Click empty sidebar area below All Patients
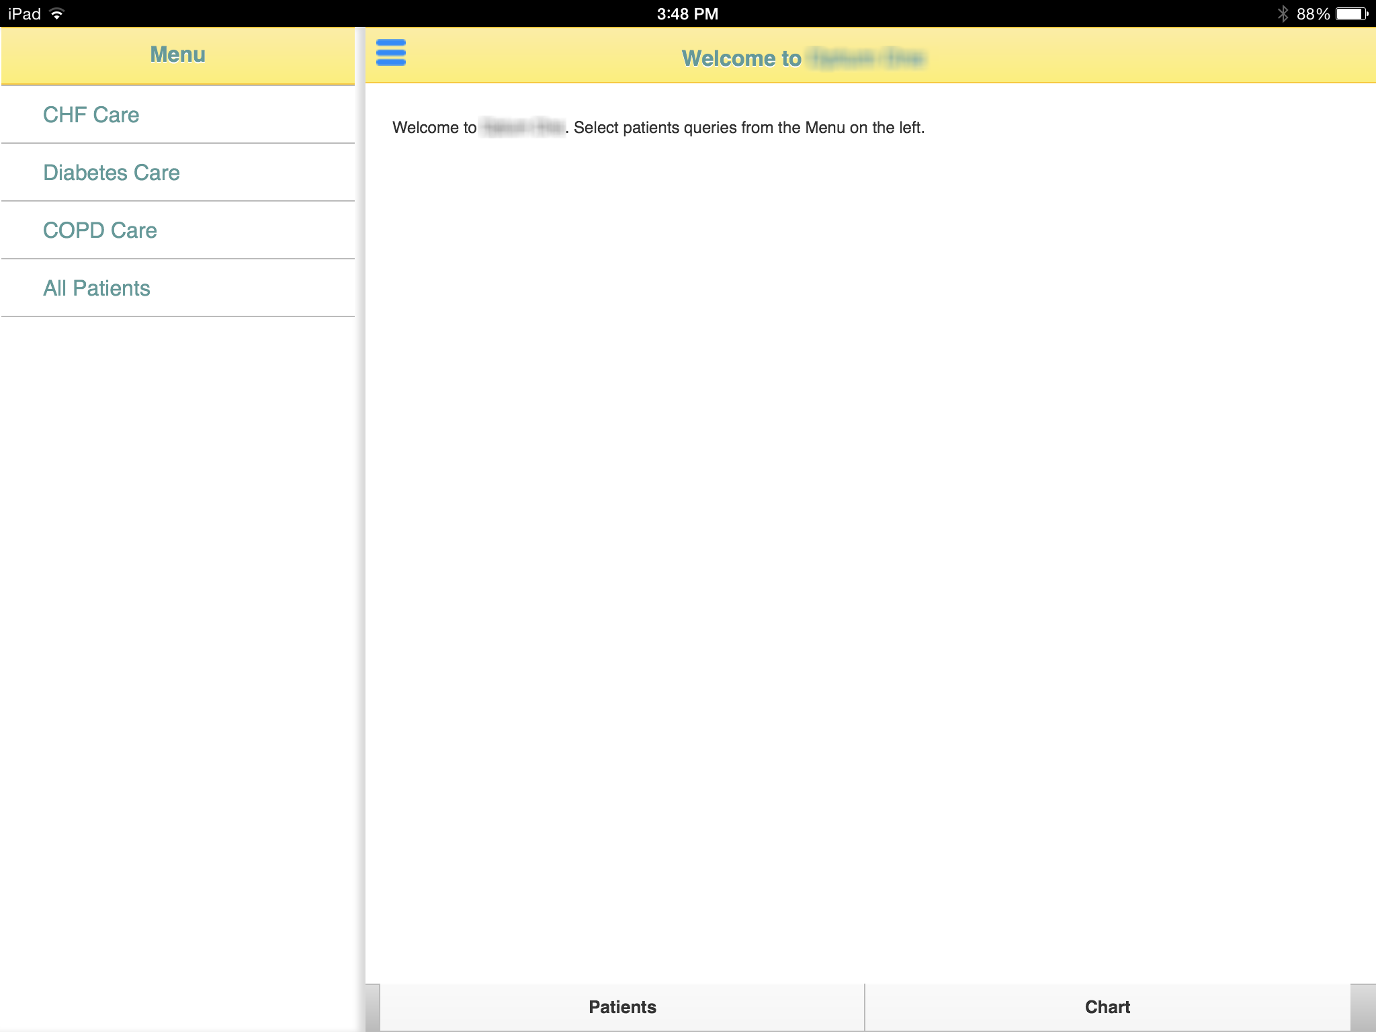This screenshot has height=1032, width=1376. 177,605
